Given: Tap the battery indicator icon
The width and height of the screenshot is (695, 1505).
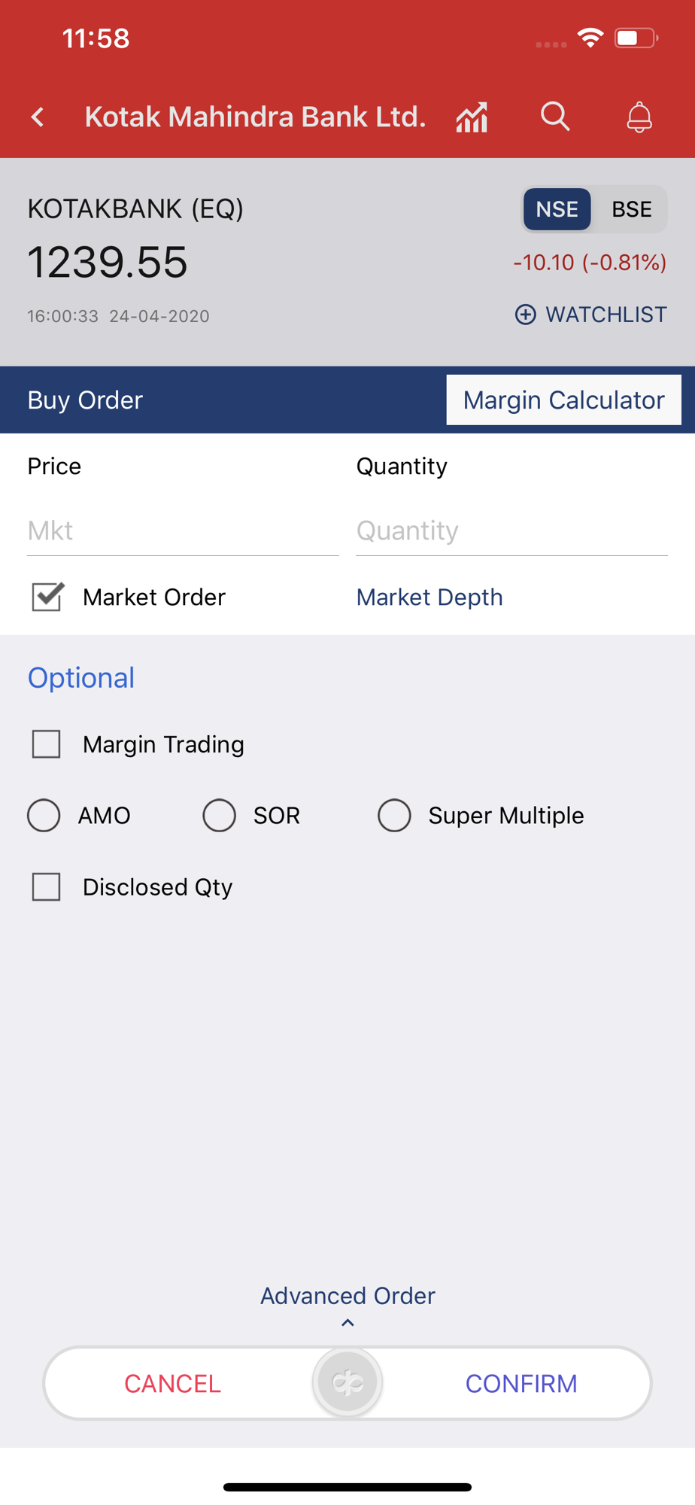Looking at the screenshot, I should (636, 38).
